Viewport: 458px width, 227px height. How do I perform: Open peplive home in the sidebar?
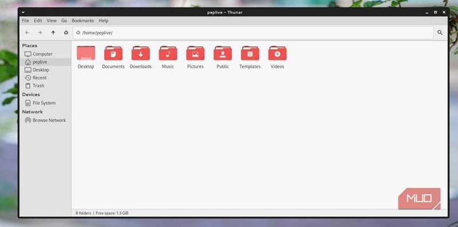(46, 62)
